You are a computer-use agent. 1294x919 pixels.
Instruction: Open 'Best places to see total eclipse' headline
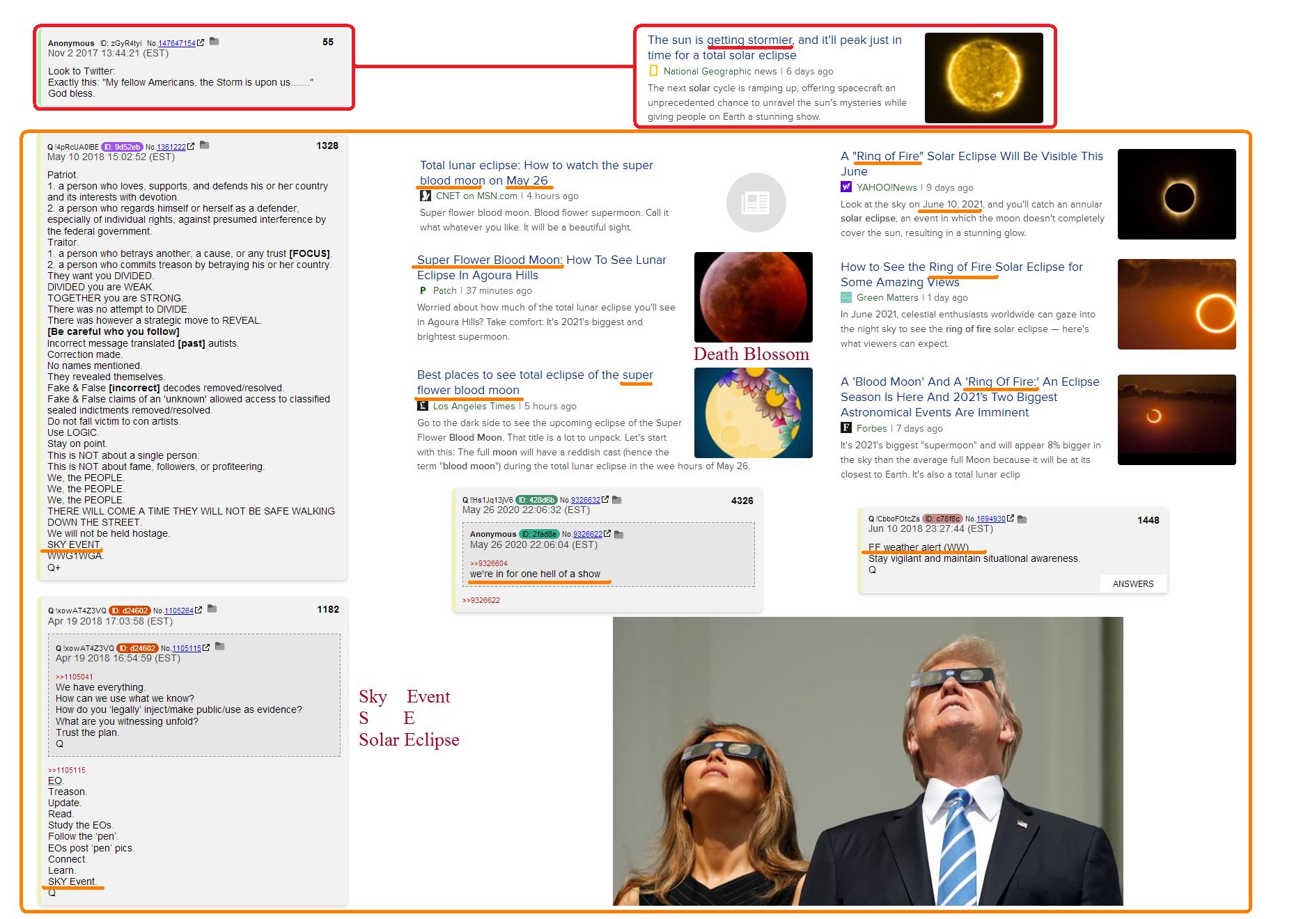coord(535,382)
